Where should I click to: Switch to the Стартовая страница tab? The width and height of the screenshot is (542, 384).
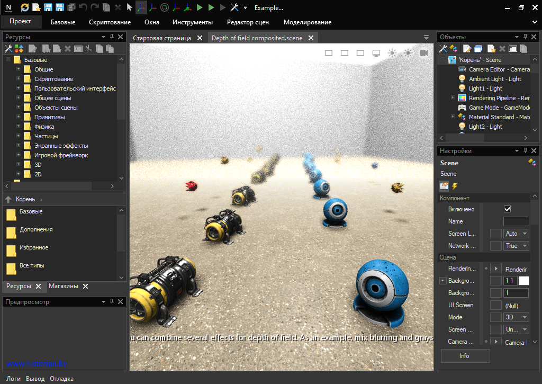coord(161,38)
